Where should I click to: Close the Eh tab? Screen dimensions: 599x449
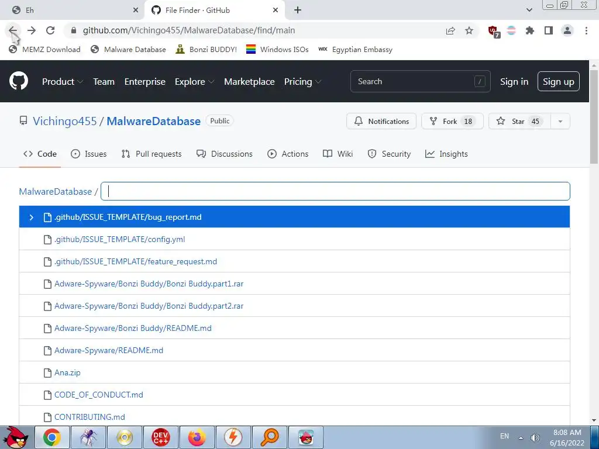[136, 11]
